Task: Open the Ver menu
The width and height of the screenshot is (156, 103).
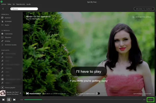Action: coord(14,4)
